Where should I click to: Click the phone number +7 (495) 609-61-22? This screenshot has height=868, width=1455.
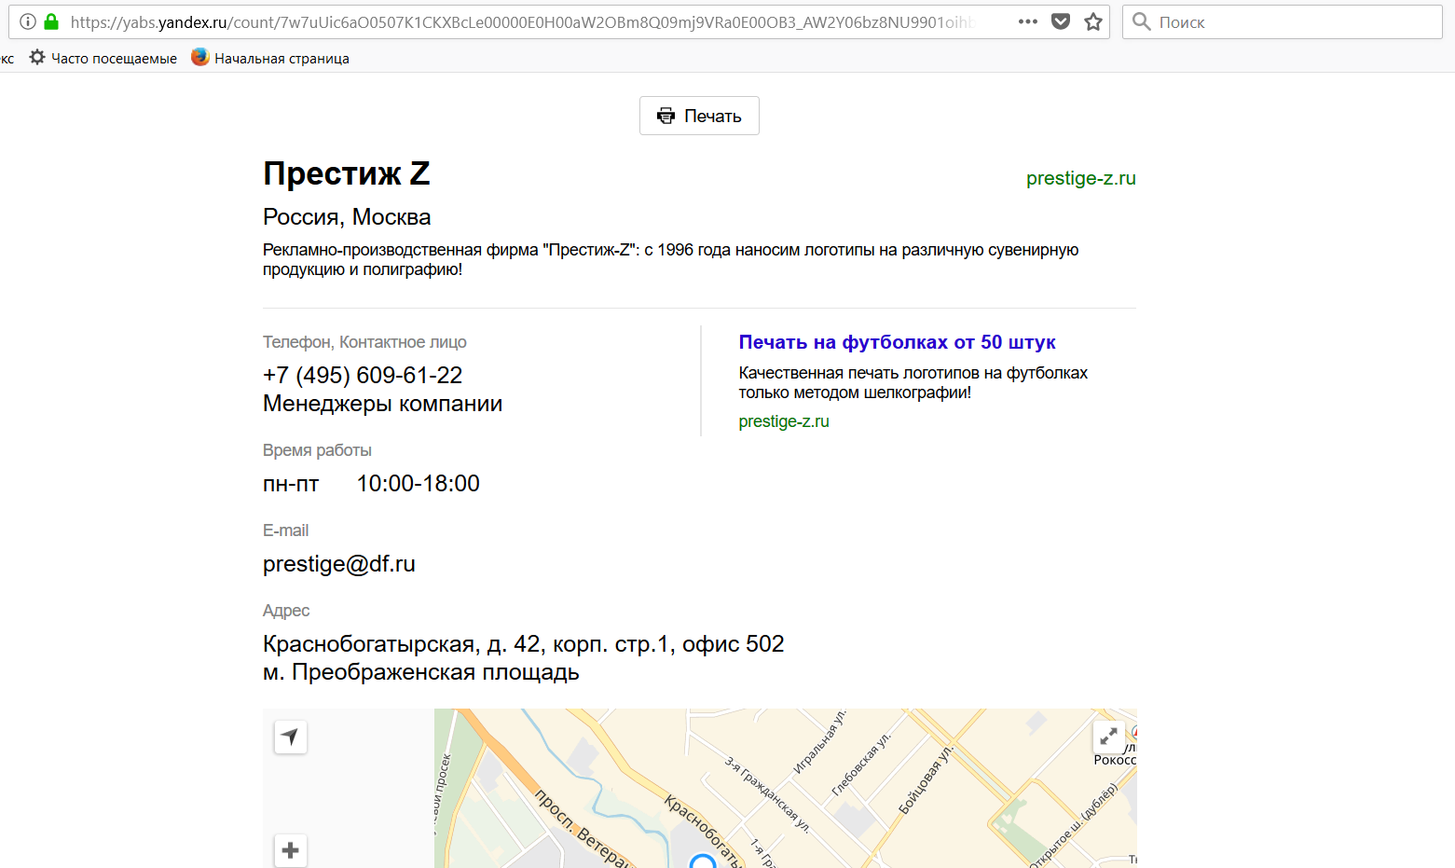click(x=363, y=375)
